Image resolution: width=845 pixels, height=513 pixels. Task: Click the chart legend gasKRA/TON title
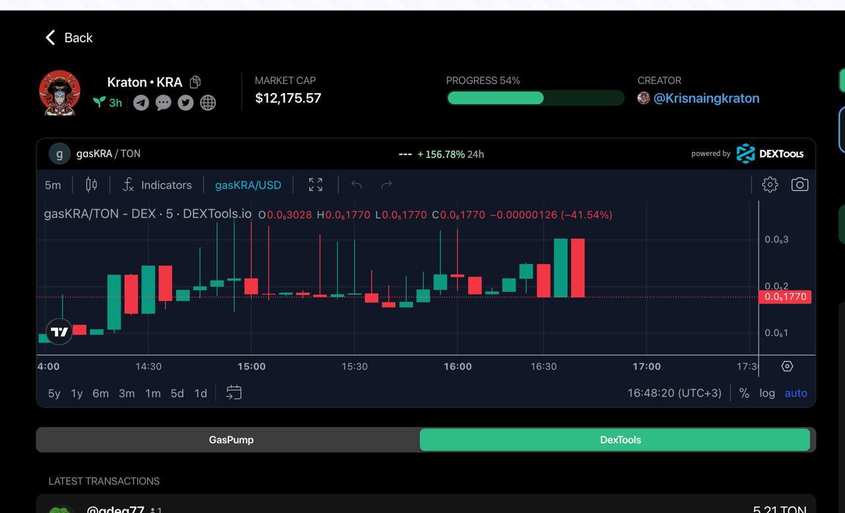pos(147,214)
